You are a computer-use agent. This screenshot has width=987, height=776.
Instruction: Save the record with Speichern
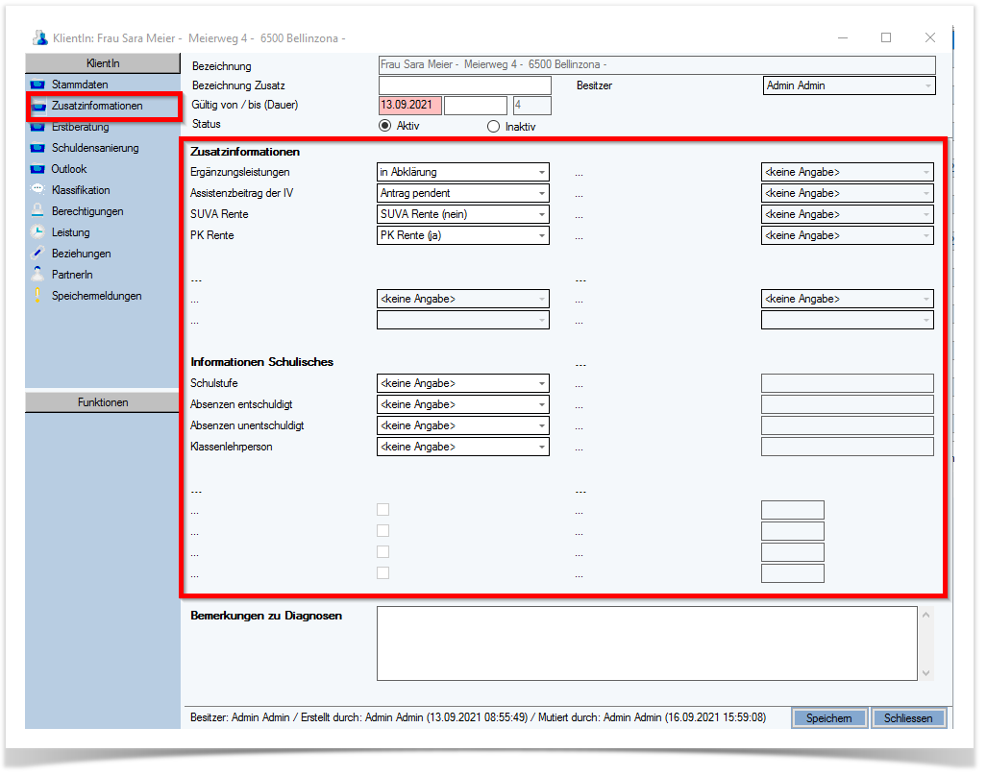pyautogui.click(x=829, y=718)
